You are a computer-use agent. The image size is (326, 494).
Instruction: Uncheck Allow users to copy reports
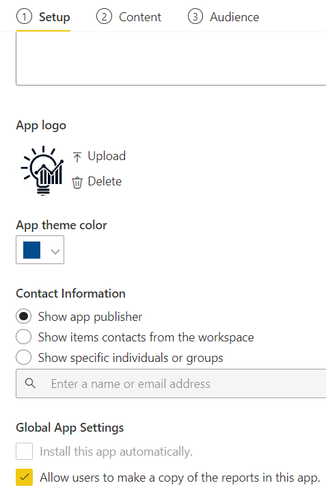24,477
